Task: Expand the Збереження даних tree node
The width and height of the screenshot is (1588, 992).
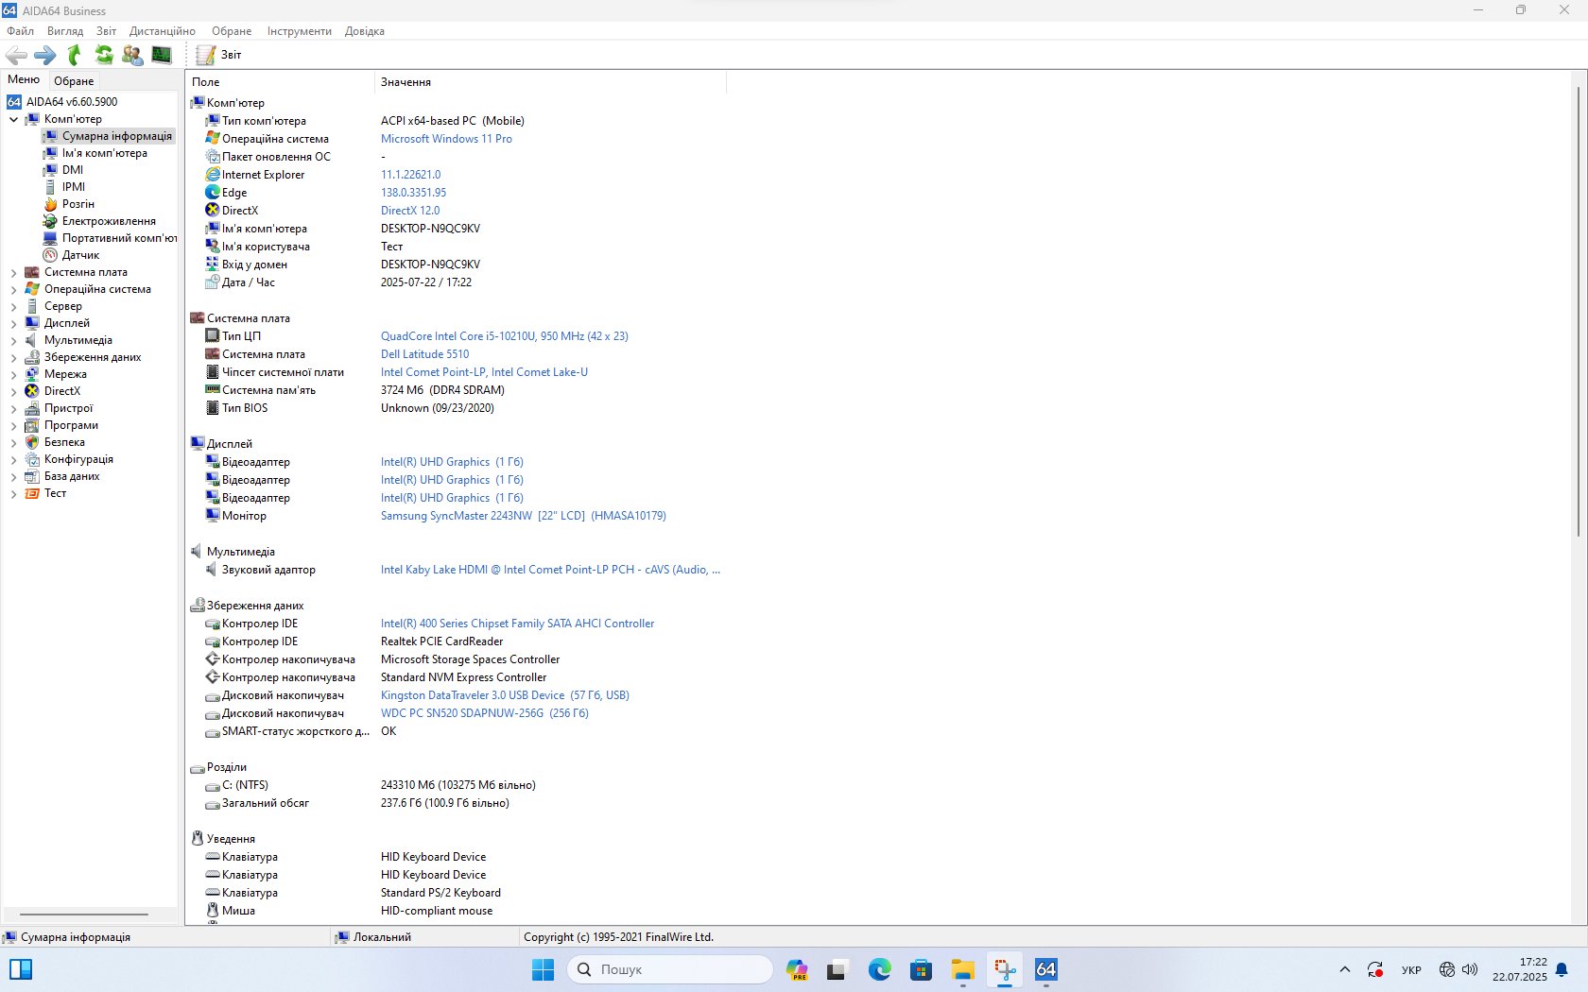Action: (13, 358)
